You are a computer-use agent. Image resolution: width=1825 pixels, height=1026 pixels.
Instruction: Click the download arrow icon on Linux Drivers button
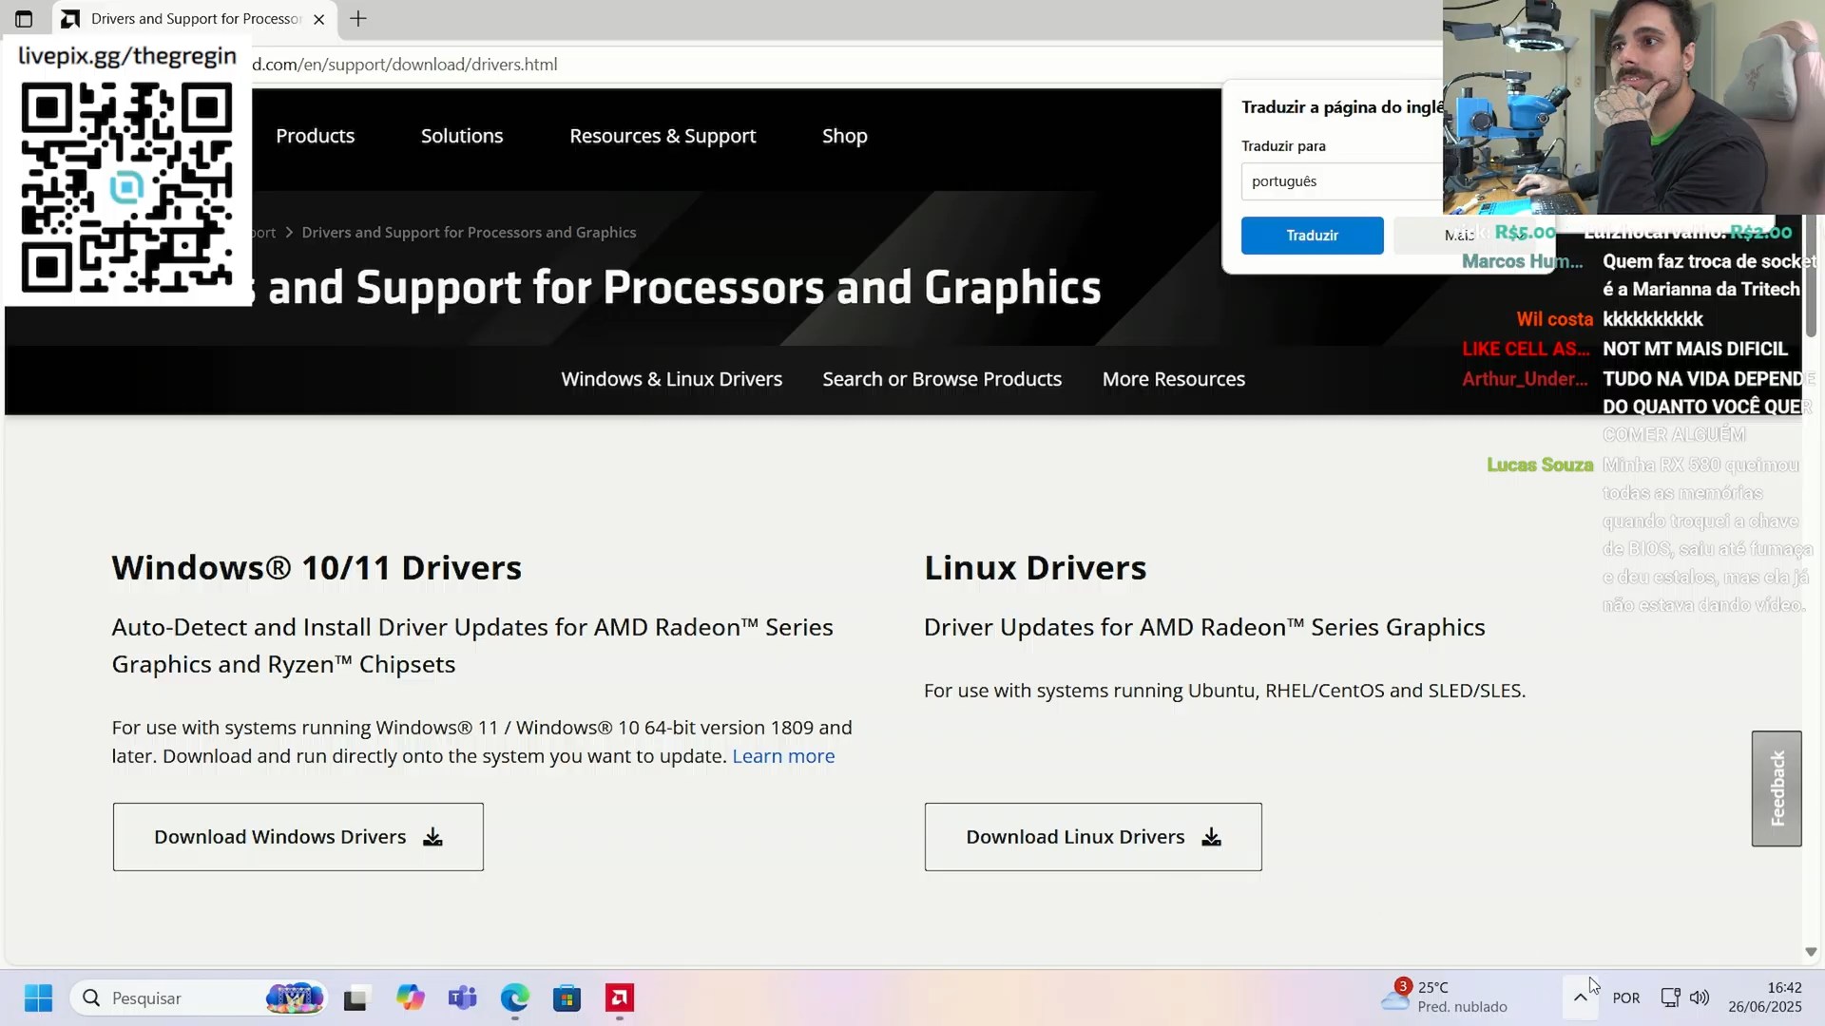[1211, 837]
